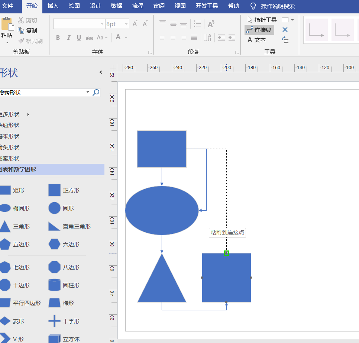
Task: Select the 图案形状 stencil
Action: click(x=10, y=158)
